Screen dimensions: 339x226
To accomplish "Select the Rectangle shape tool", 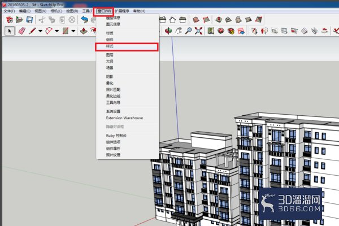I will [x=66, y=31].
